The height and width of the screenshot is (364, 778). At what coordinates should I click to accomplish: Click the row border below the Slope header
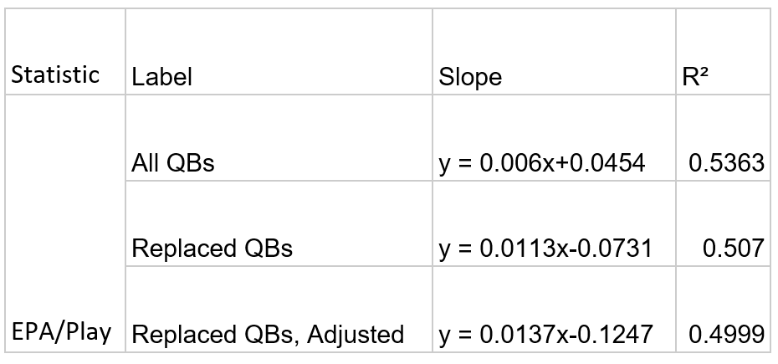pos(554,95)
